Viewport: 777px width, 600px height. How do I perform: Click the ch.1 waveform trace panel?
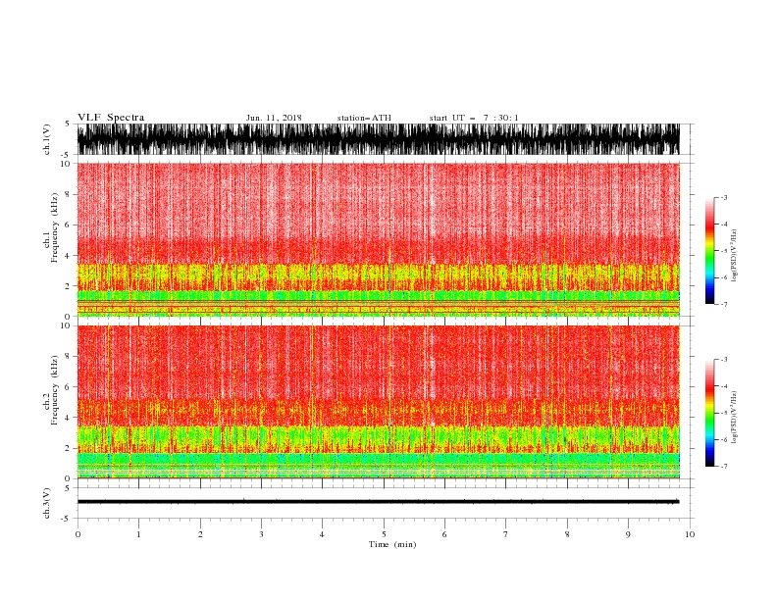379,139
